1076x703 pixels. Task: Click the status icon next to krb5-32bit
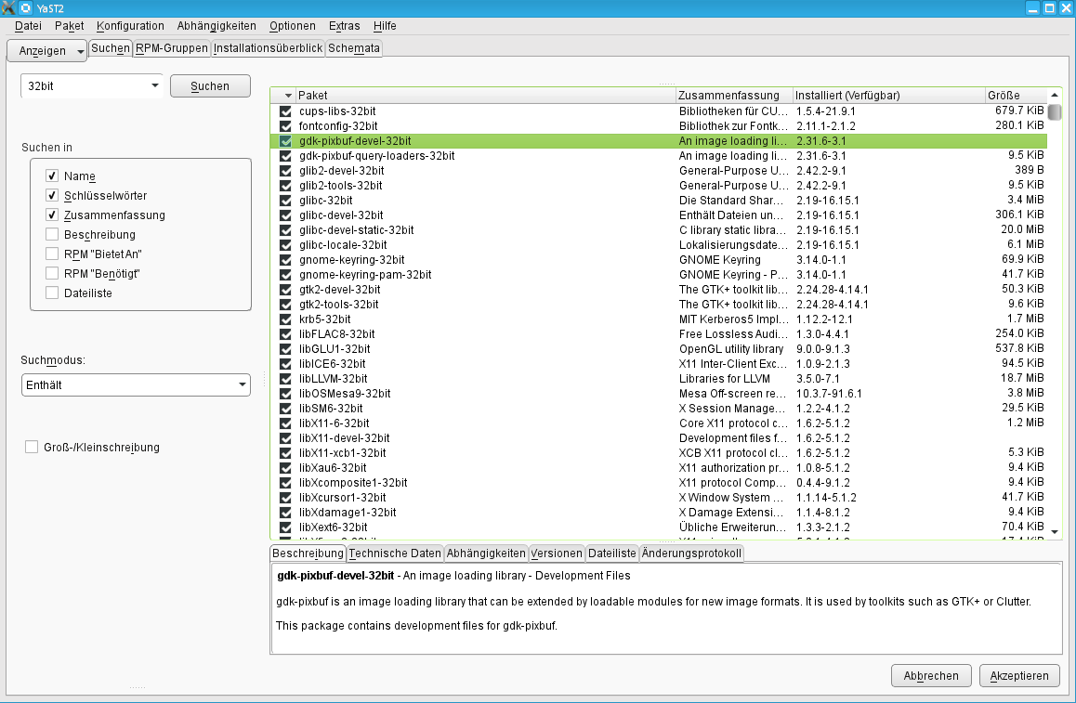pyautogui.click(x=285, y=319)
